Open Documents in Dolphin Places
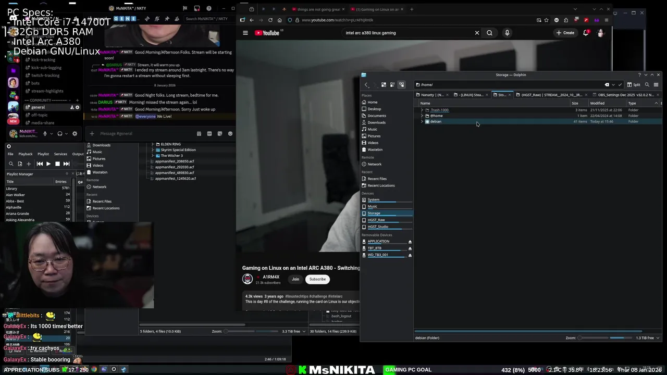The width and height of the screenshot is (667, 375). (377, 116)
